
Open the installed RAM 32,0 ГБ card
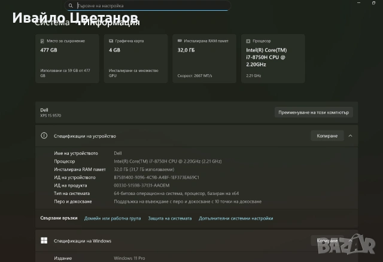click(x=205, y=59)
